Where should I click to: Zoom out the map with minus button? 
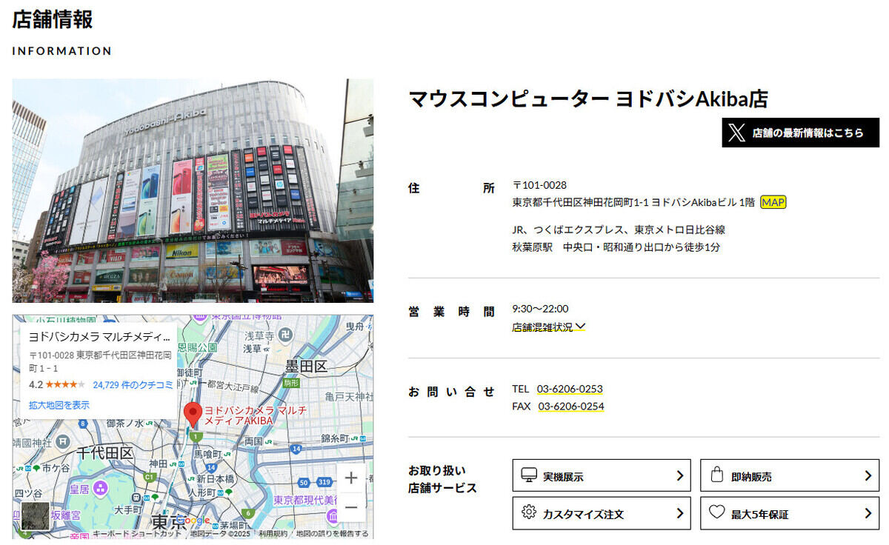pyautogui.click(x=351, y=508)
